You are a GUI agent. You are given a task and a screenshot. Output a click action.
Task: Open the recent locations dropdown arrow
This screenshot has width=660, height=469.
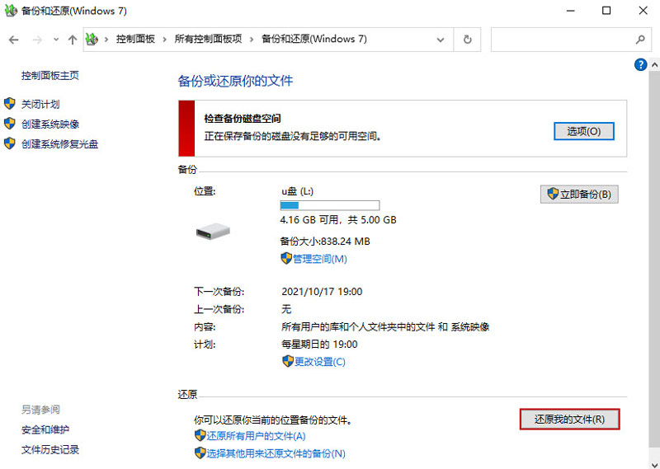[x=56, y=40]
